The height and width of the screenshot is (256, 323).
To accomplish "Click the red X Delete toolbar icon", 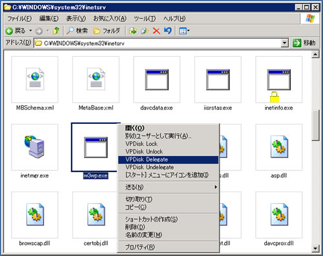I will [156, 31].
